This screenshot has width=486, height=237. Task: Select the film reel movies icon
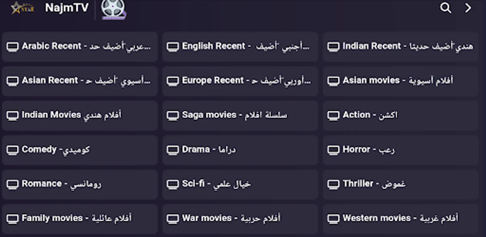tap(113, 9)
